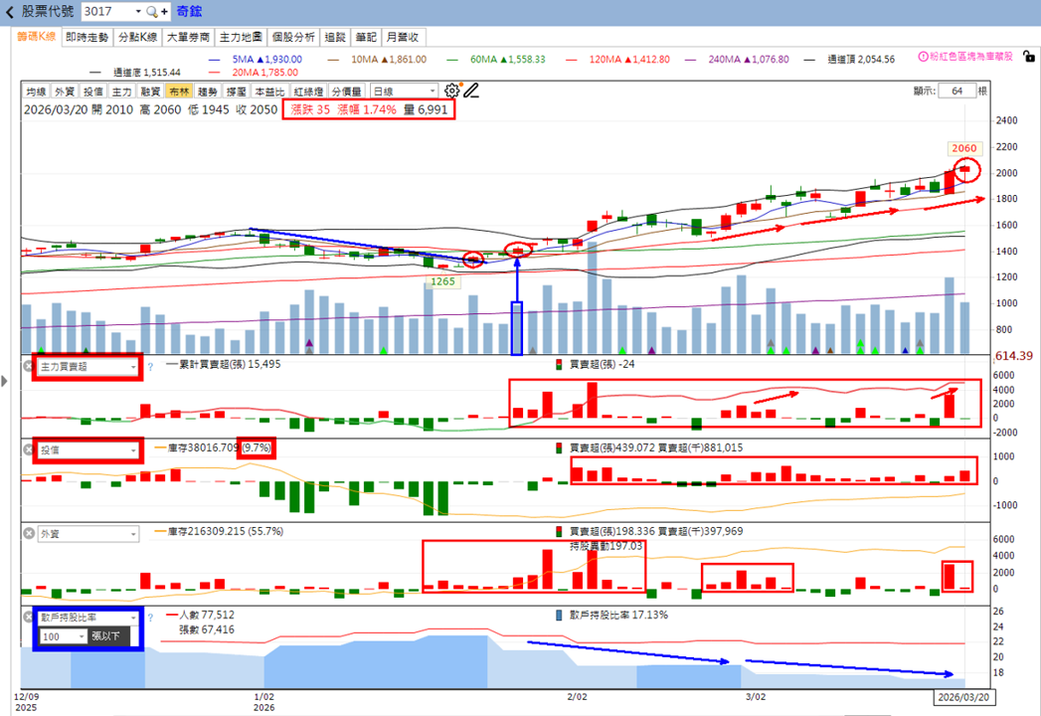Viewport: 1041px width, 716px height.
Task: Open the 100 張以下 threshold dropdown
Action: (63, 636)
